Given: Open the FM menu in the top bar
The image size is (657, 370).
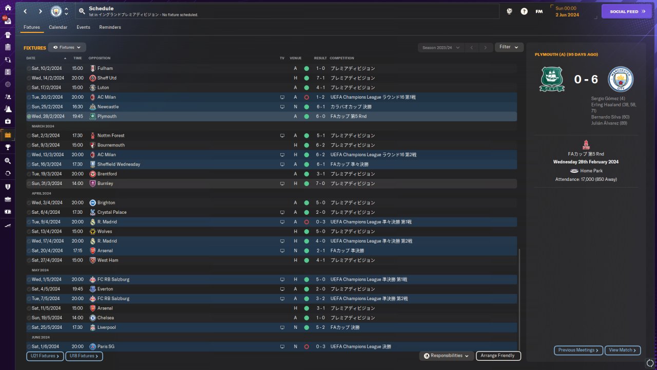Looking at the screenshot, I should coord(539,11).
